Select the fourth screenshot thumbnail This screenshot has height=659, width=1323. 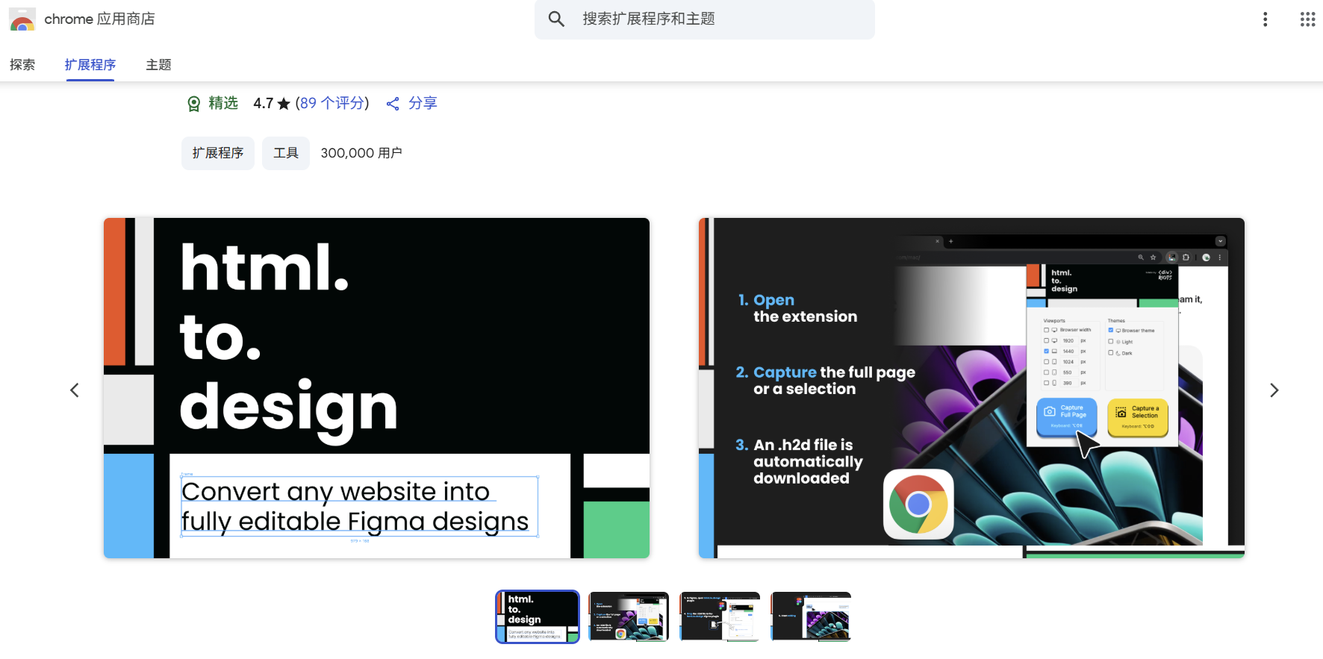[x=811, y=616]
